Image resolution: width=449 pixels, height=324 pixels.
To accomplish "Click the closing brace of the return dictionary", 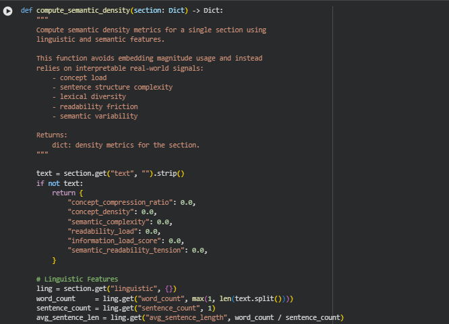I will click(55, 260).
